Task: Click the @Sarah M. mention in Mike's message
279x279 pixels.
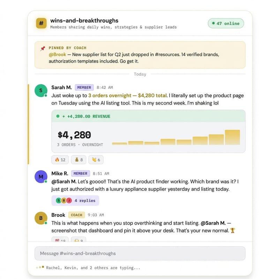Action: click(64, 182)
